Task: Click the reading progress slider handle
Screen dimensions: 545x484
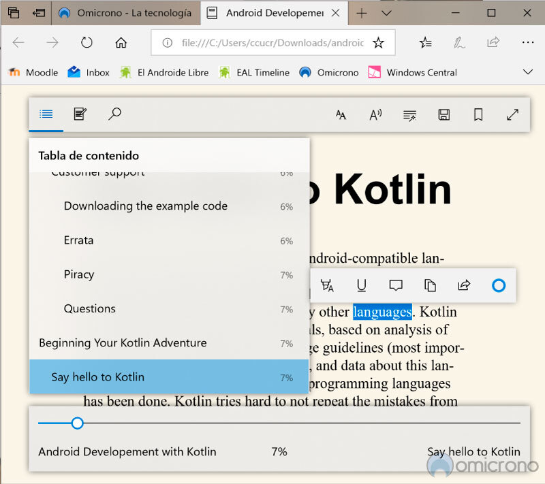Action: pyautogui.click(x=77, y=423)
